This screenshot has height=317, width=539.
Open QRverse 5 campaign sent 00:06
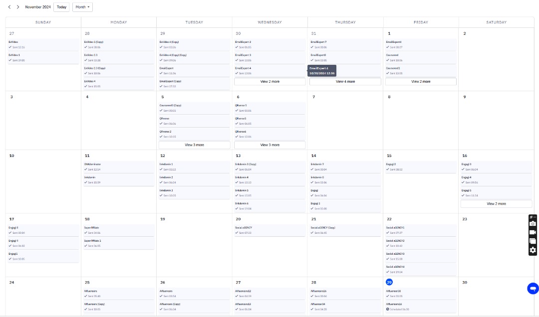click(x=270, y=108)
